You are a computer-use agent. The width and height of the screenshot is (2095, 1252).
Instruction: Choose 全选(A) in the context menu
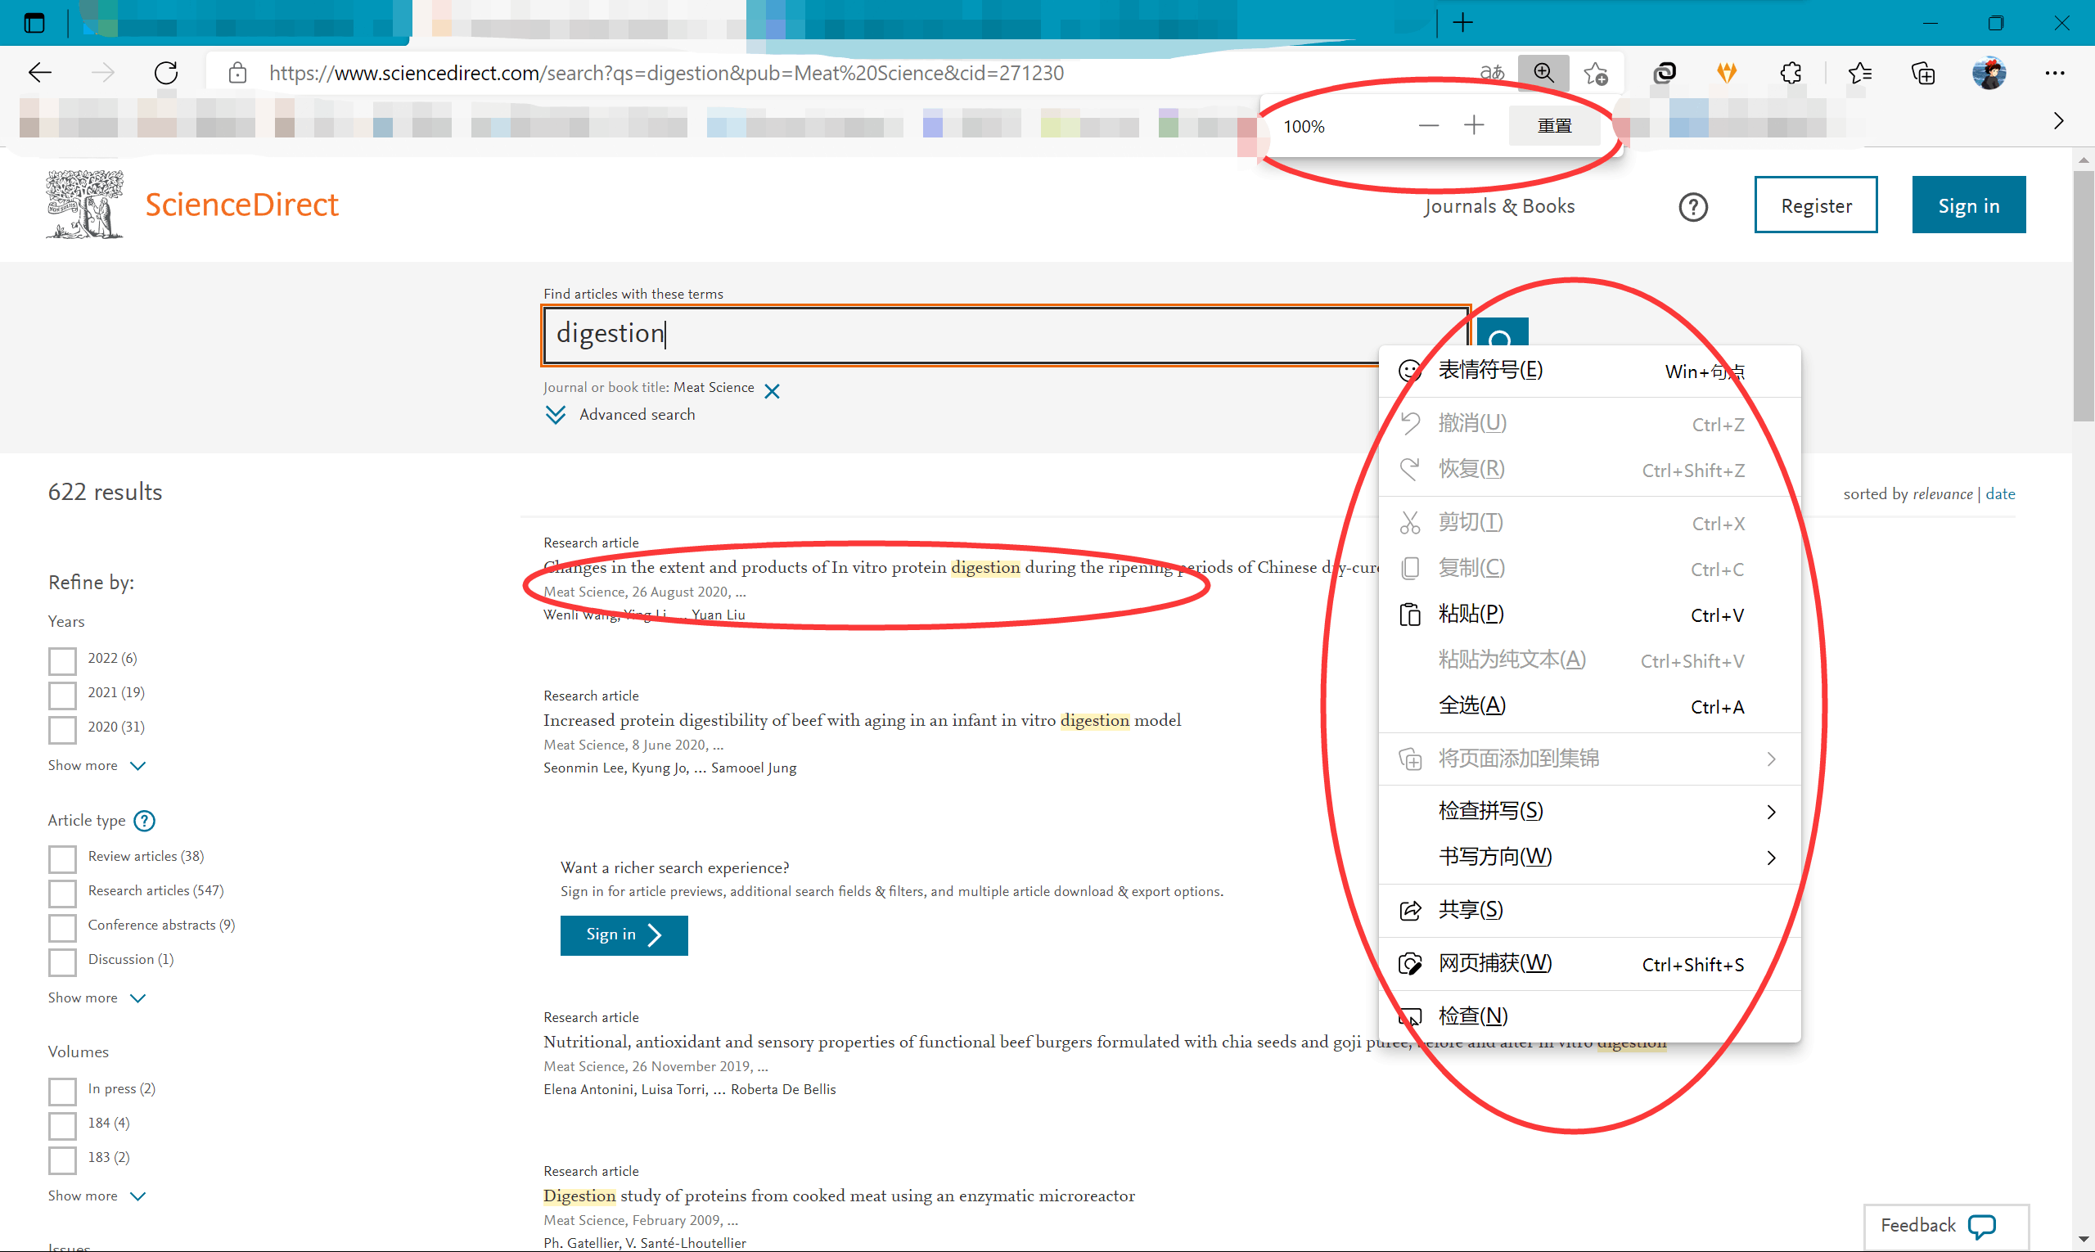coord(1471,705)
